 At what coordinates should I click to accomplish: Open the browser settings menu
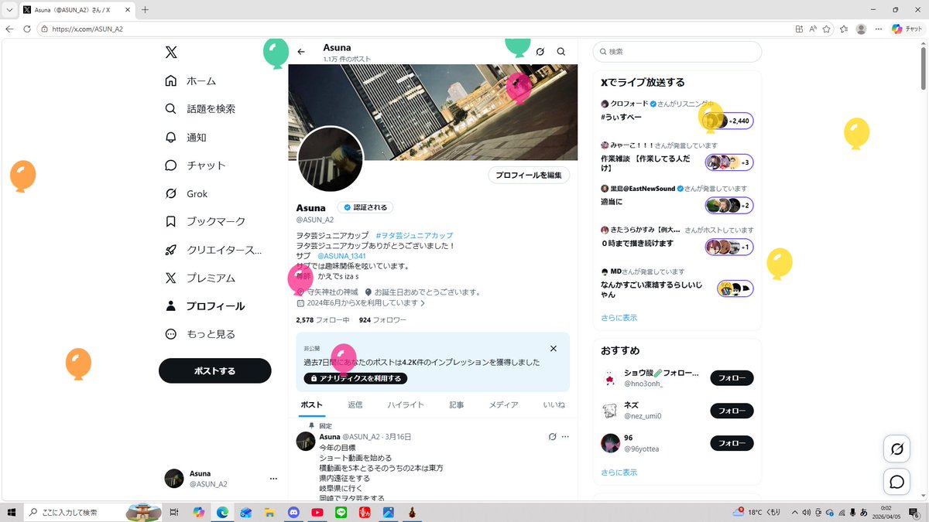point(878,29)
